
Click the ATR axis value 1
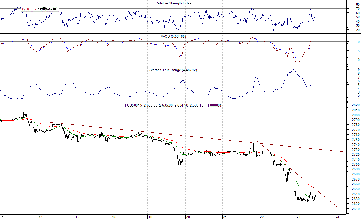(359, 99)
